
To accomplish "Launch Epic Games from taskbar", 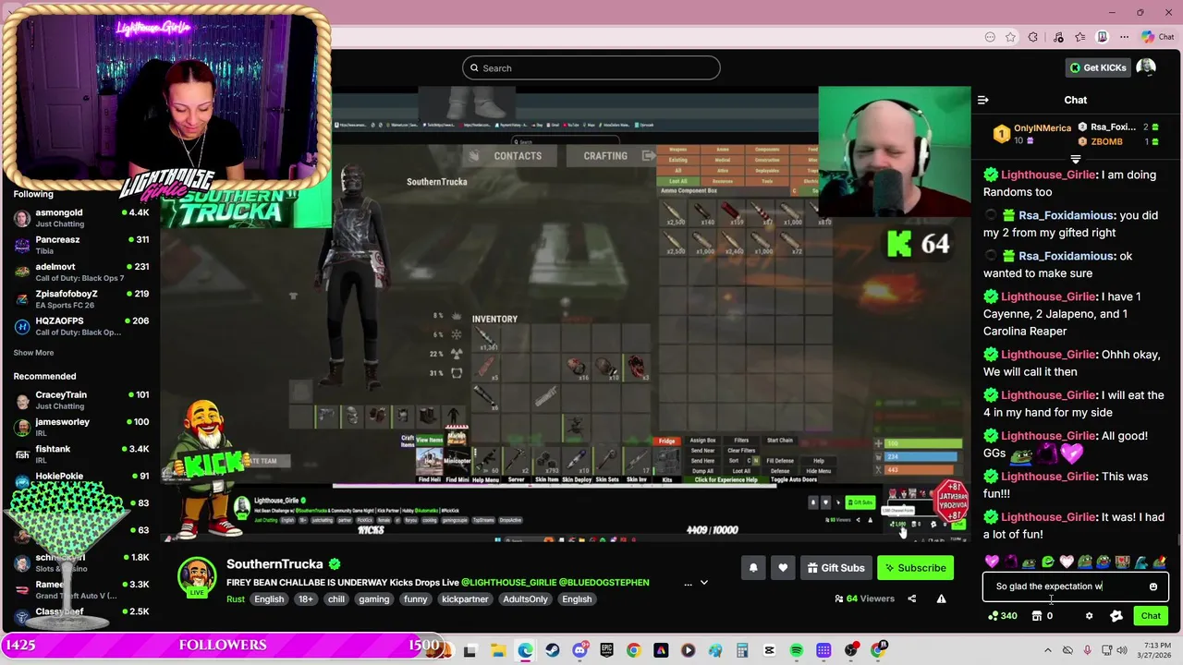I will (x=606, y=651).
